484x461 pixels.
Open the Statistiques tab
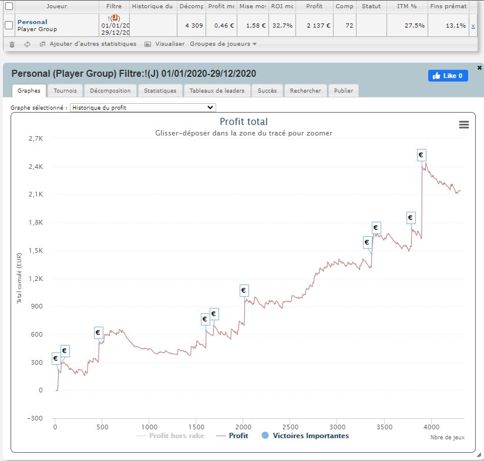tap(160, 90)
